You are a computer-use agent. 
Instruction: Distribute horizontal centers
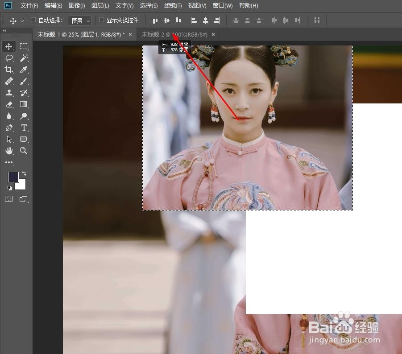(x=286, y=21)
